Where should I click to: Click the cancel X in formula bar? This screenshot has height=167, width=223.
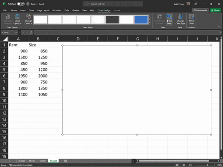point(23,32)
